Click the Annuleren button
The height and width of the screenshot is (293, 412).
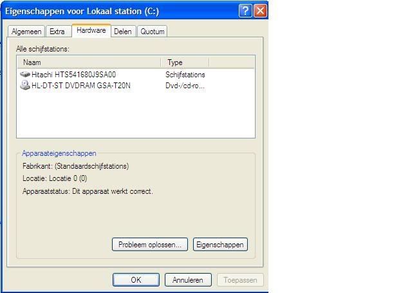click(x=188, y=280)
